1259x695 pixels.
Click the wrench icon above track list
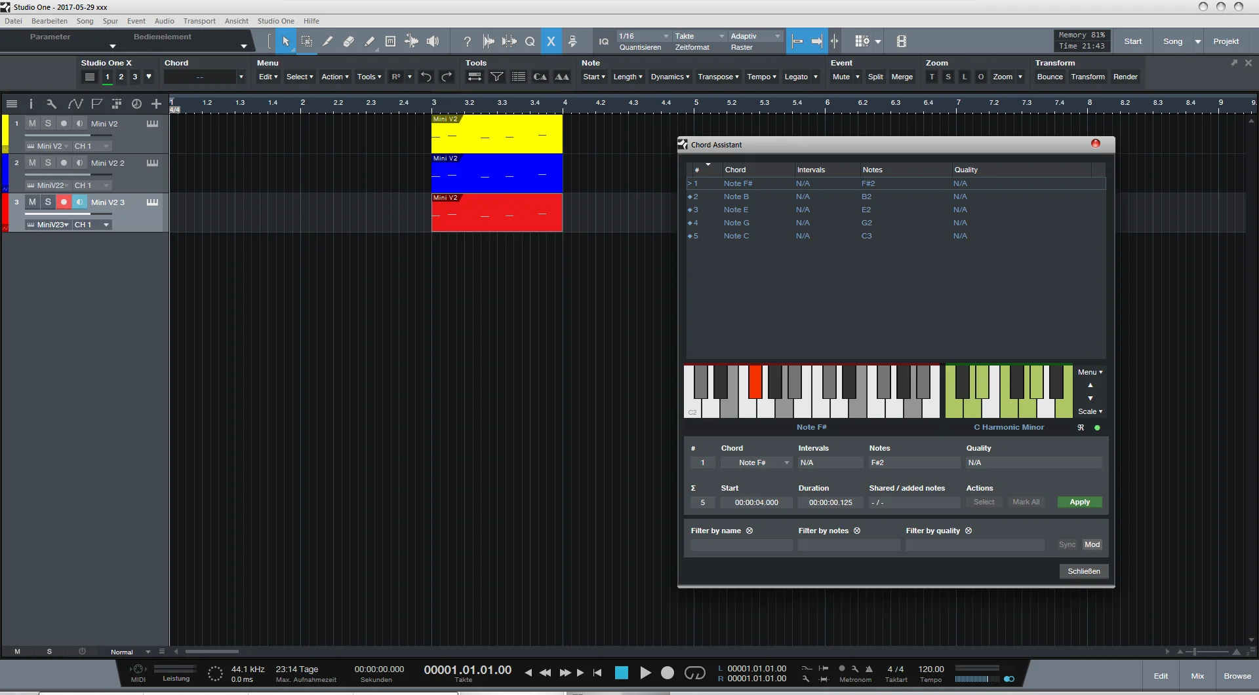pos(52,103)
